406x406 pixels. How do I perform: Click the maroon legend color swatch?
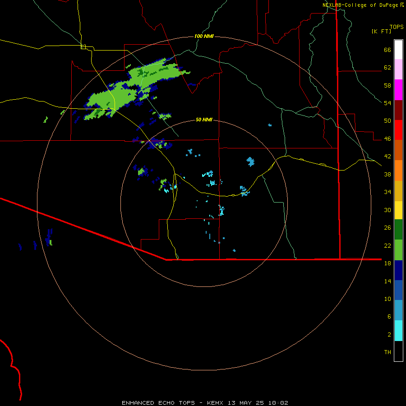point(398,110)
